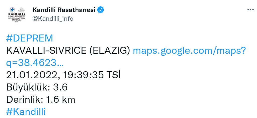Click the KAVALLI-SIVRICE location text
This screenshot has width=257, height=118.
(x=46, y=51)
